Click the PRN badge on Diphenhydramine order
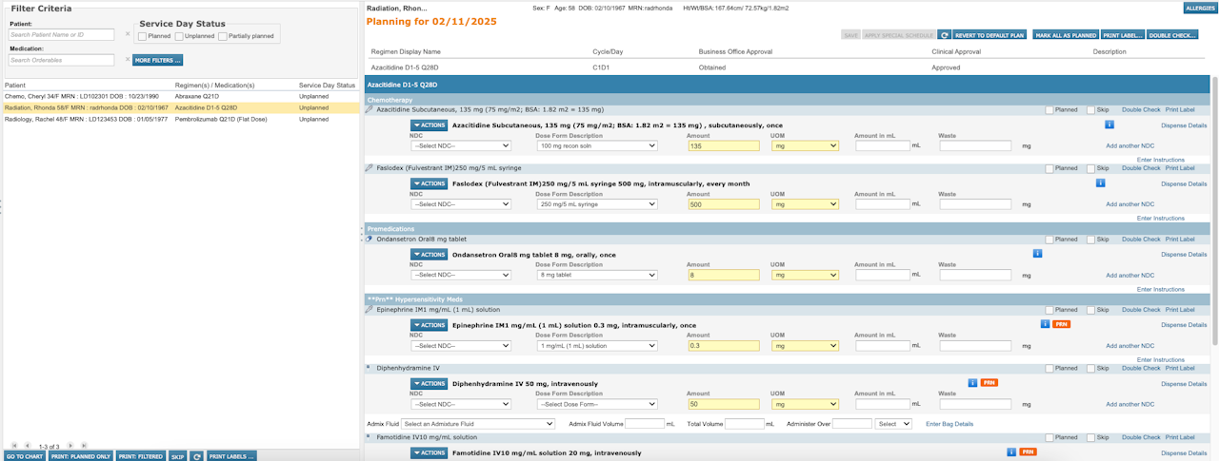This screenshot has height=461, width=1219. coord(989,383)
